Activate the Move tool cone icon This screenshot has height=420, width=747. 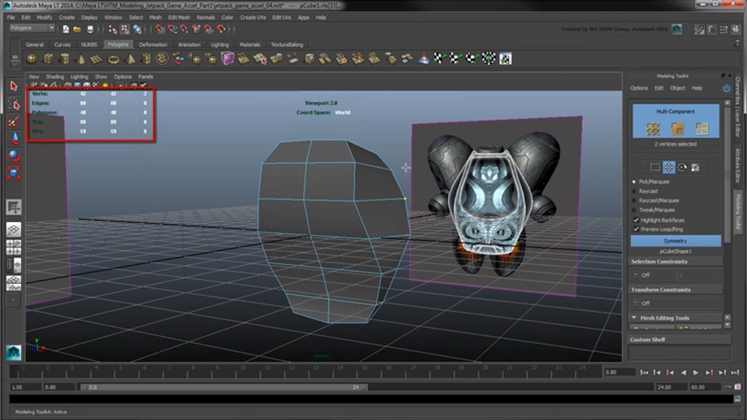click(x=14, y=138)
